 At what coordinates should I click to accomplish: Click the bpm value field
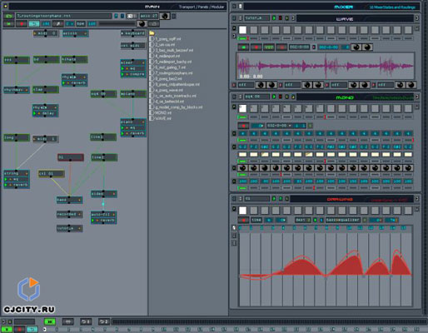(x=92, y=24)
